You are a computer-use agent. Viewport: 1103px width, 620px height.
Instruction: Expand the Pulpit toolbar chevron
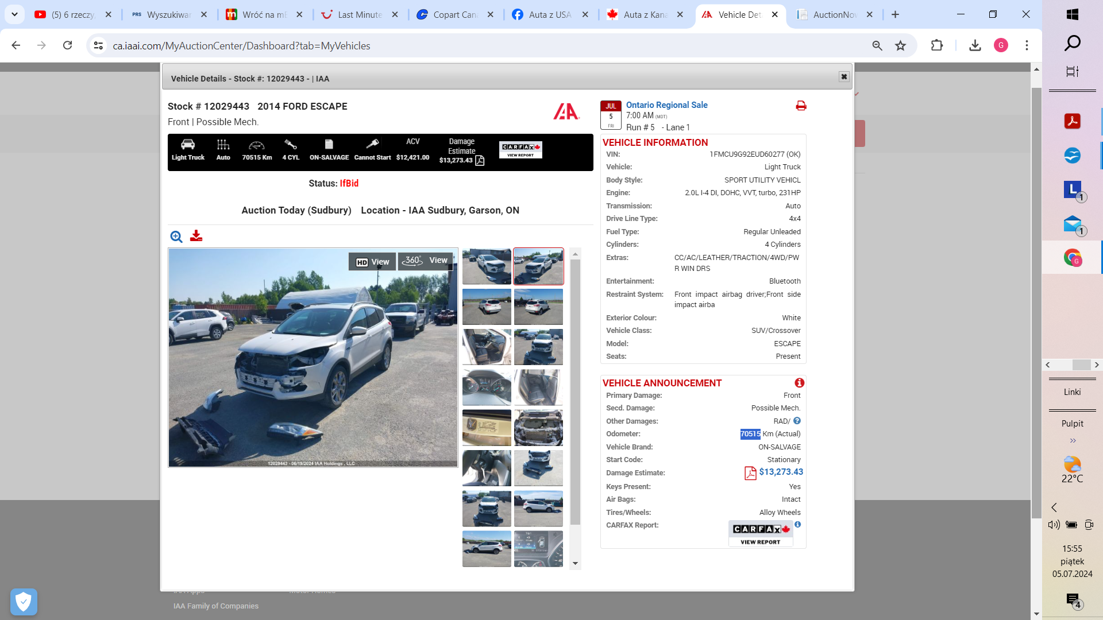pos(1073,440)
